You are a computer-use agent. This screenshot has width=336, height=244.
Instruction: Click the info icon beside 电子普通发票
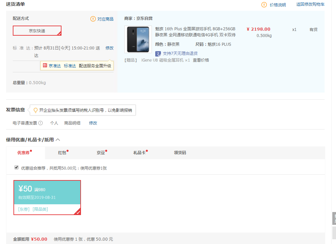click(x=41, y=123)
